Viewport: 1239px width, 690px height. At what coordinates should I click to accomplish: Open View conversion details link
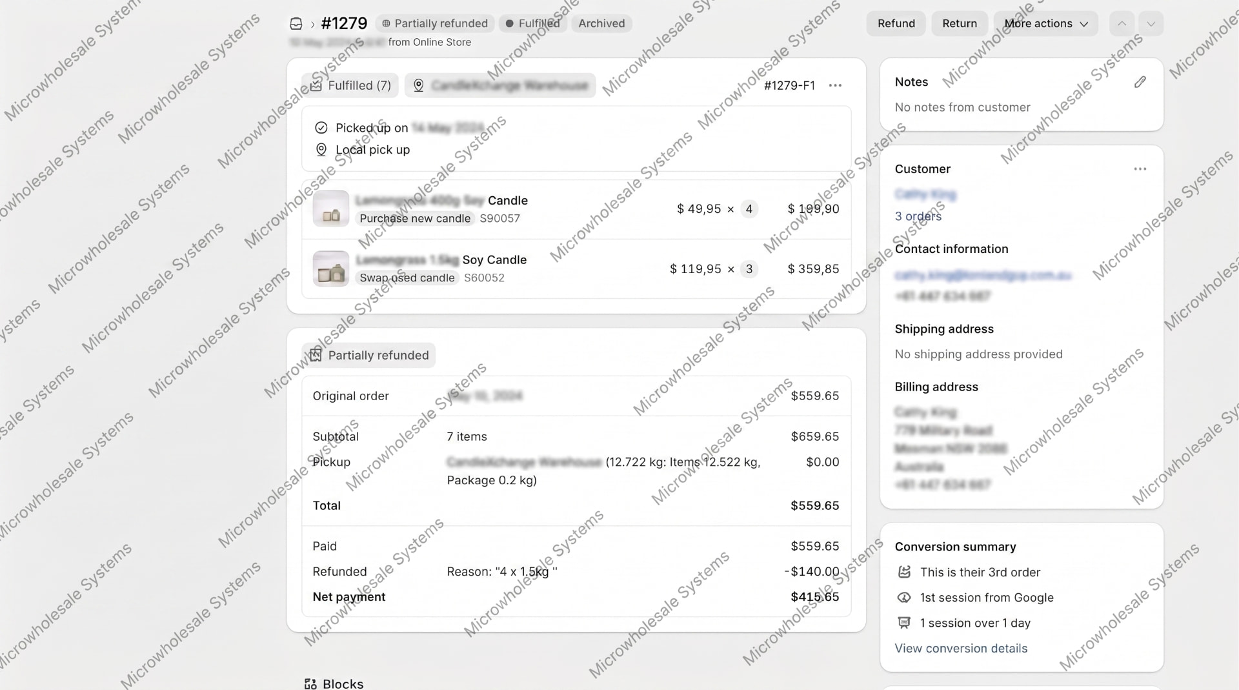coord(961,649)
